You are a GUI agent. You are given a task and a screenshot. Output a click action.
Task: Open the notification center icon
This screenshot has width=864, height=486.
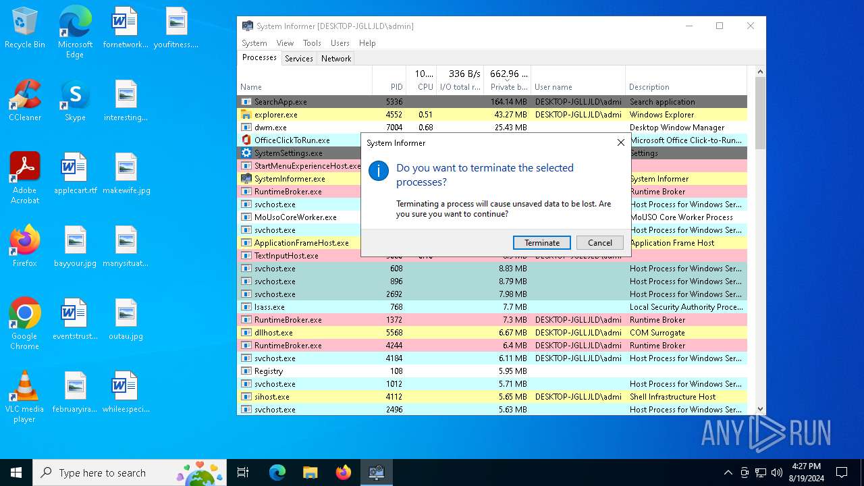point(842,473)
